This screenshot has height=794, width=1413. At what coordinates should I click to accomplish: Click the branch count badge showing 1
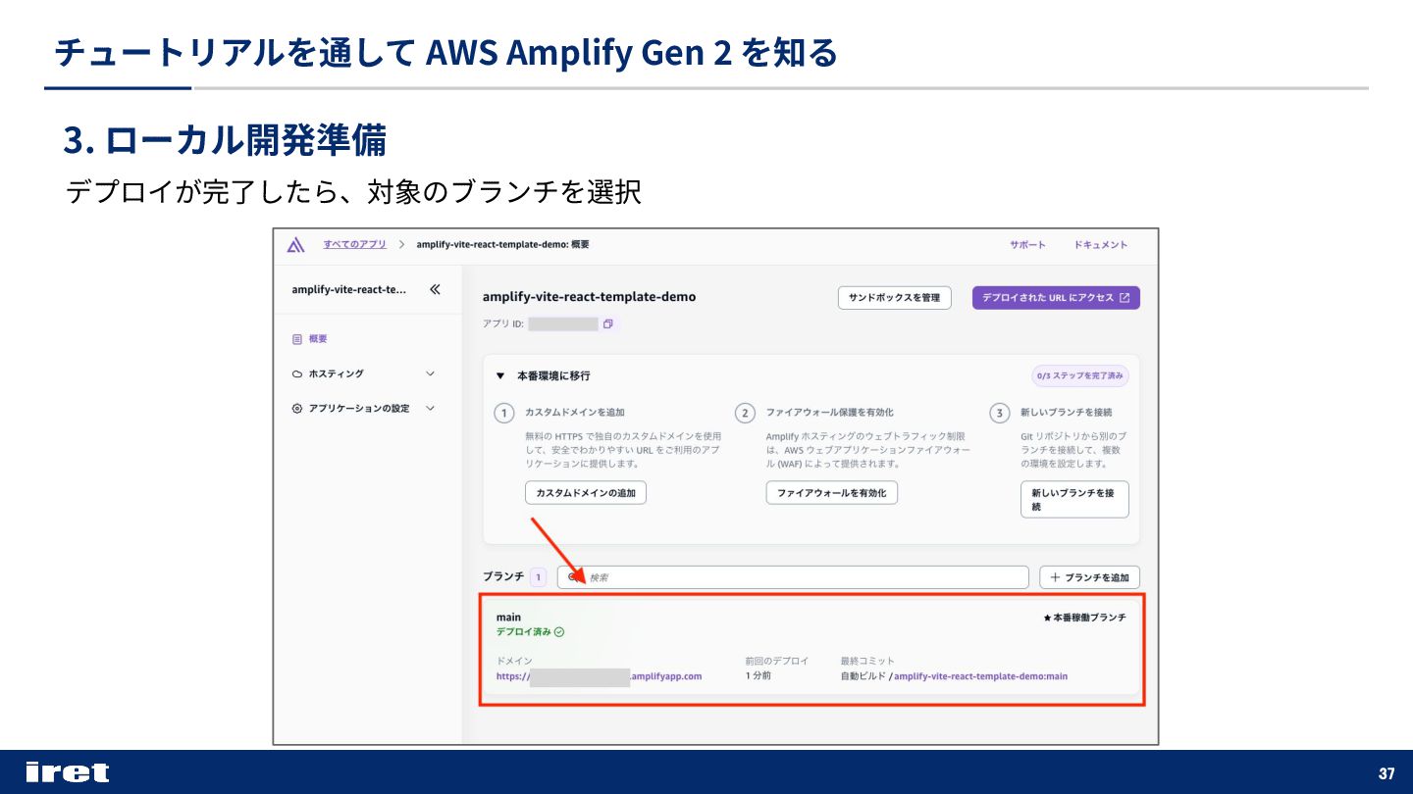point(538,577)
